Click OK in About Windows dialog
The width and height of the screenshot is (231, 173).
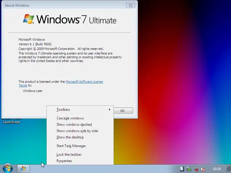click(123, 111)
